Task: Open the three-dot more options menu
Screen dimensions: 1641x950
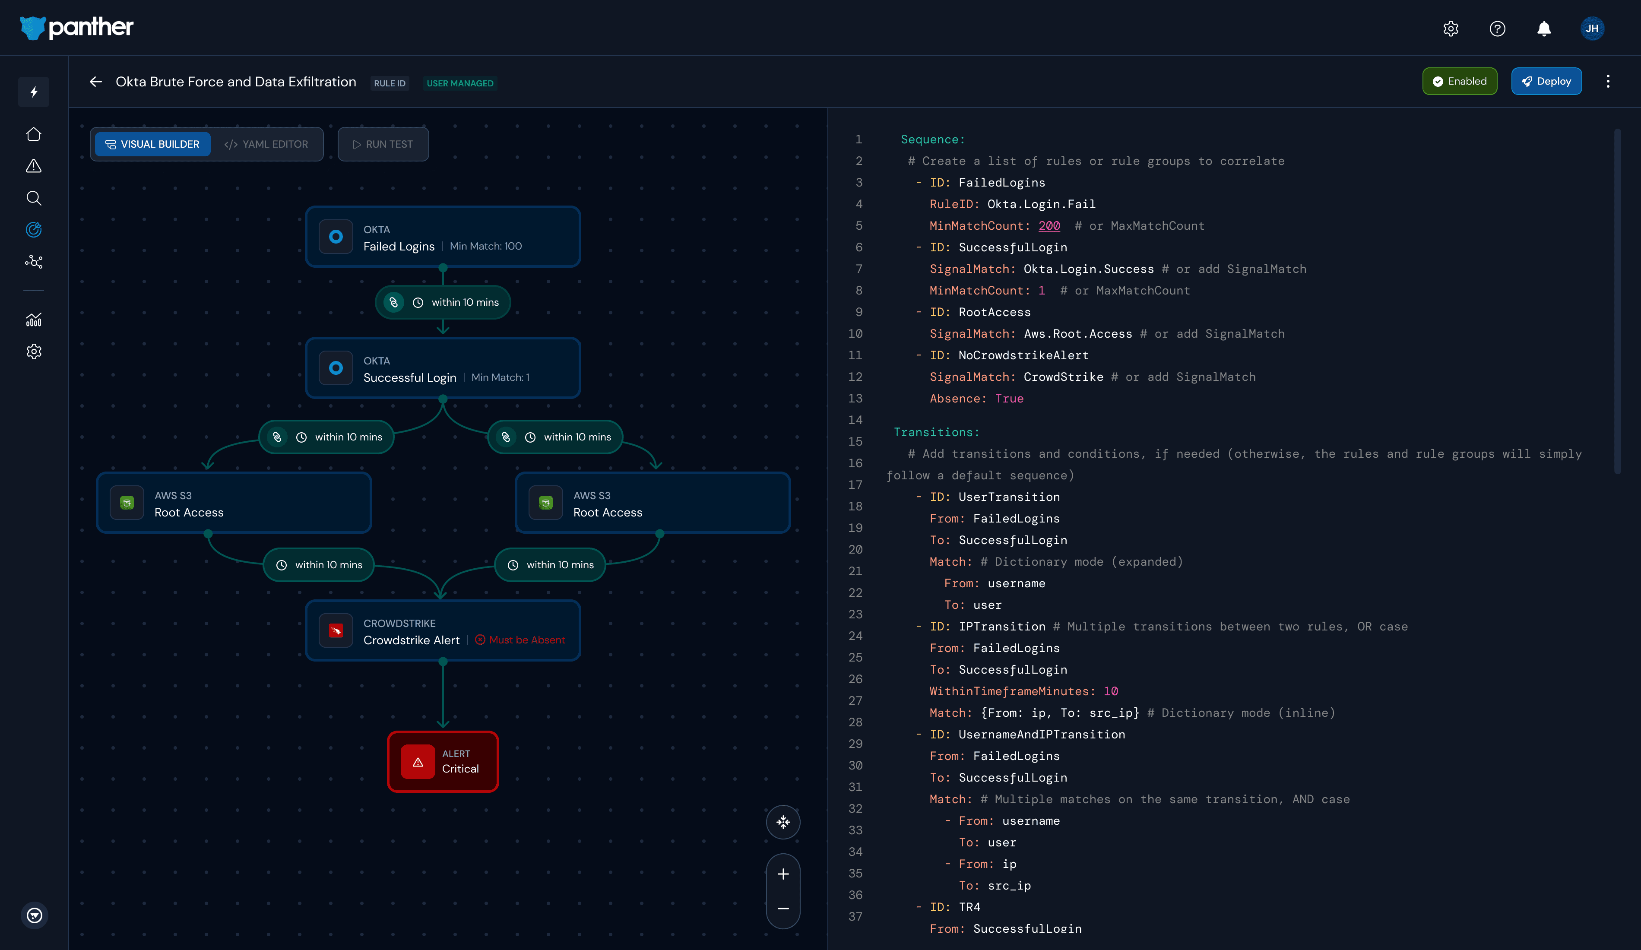Action: pos(1608,81)
